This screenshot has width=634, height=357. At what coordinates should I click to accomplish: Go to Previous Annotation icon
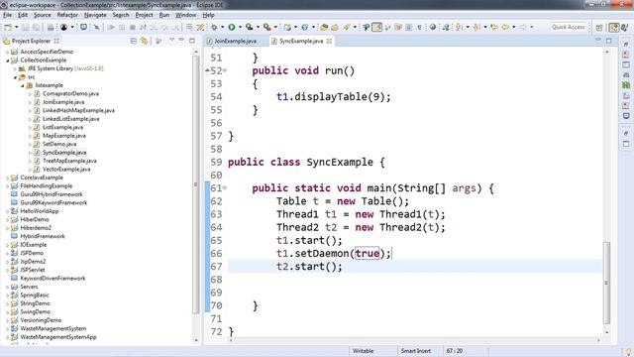476,27
